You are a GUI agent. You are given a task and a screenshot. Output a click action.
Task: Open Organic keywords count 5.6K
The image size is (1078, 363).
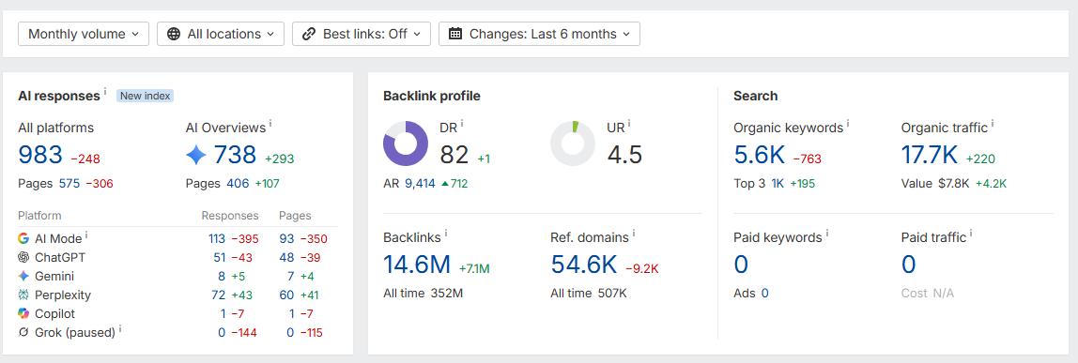[759, 155]
